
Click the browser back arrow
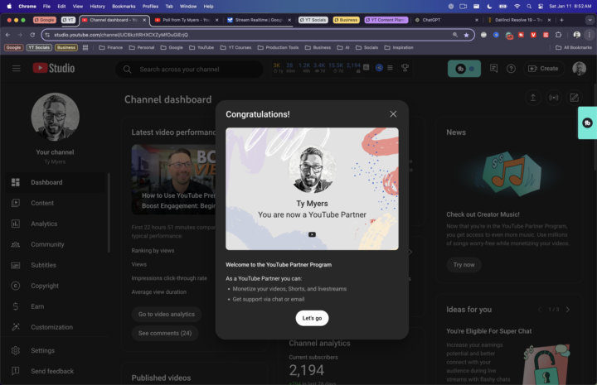click(7, 35)
